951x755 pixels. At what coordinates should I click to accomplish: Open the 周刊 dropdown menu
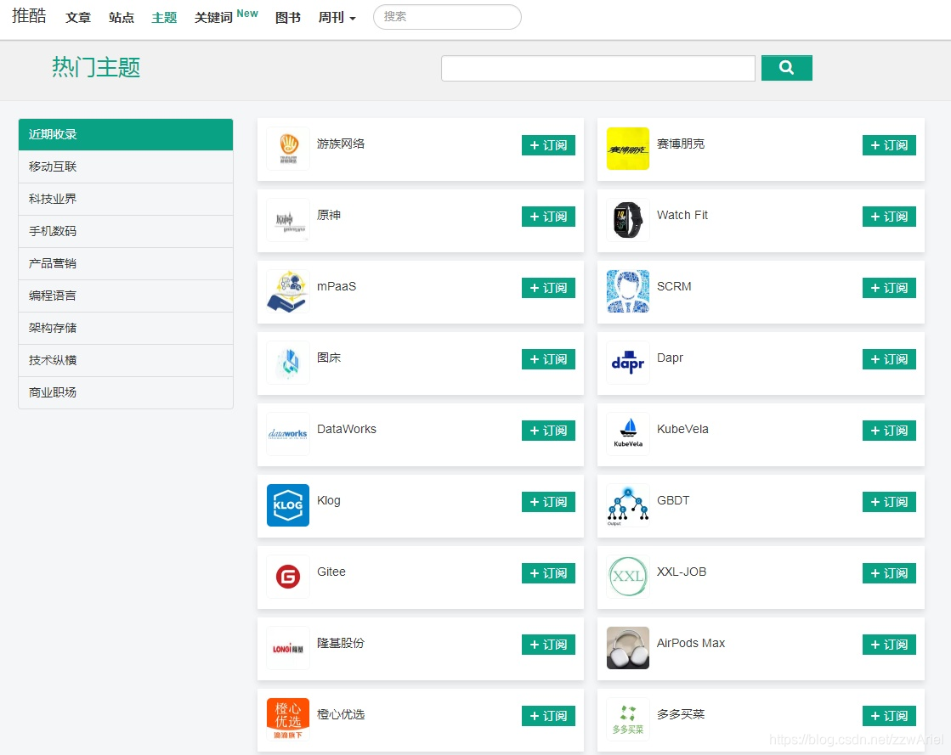click(337, 18)
